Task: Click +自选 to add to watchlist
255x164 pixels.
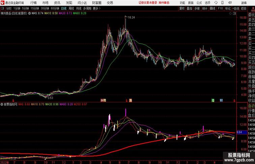Action: click(236, 8)
